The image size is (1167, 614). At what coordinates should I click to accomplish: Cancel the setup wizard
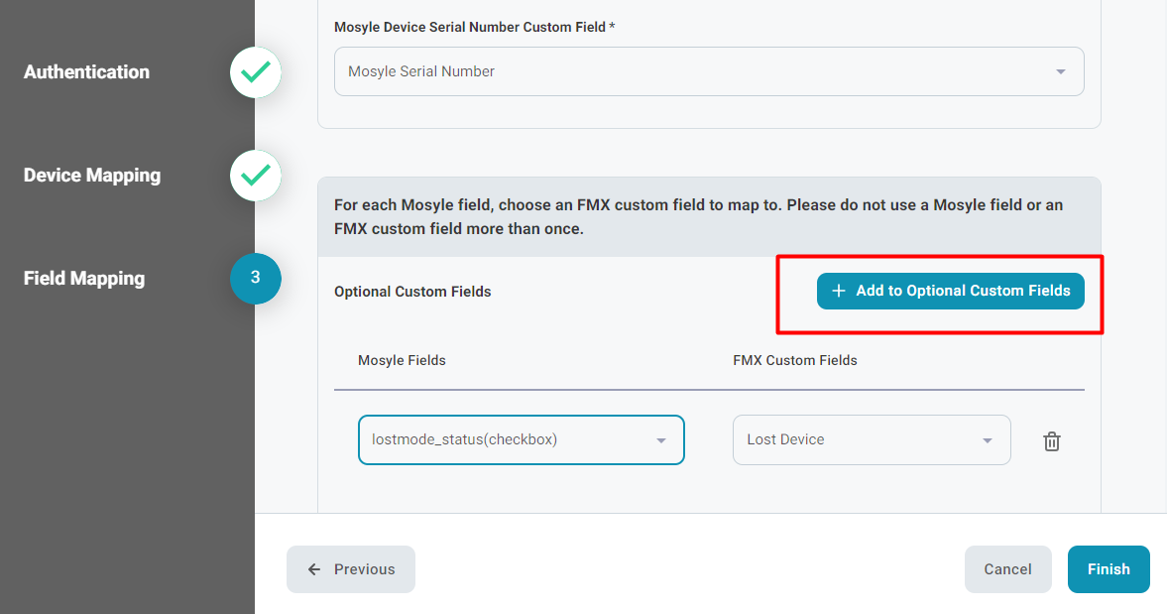[x=1007, y=568]
